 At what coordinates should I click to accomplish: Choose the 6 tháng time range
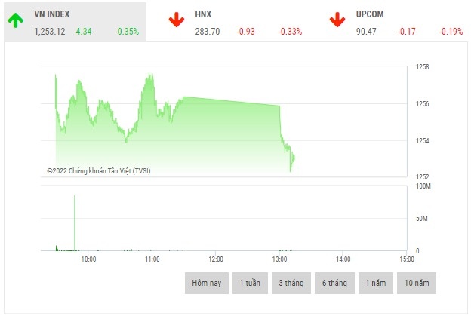[334, 283]
